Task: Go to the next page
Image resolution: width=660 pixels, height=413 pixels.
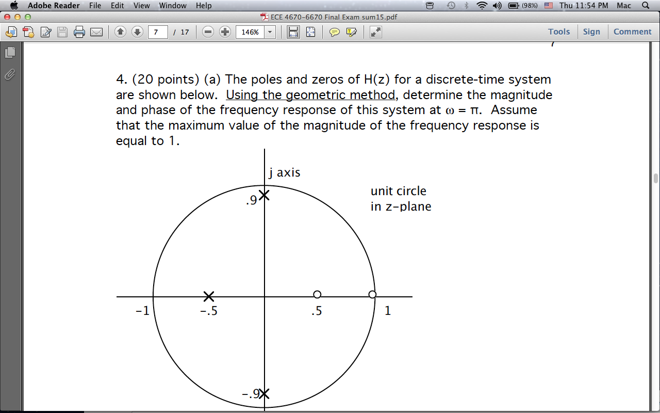Action: coord(136,31)
